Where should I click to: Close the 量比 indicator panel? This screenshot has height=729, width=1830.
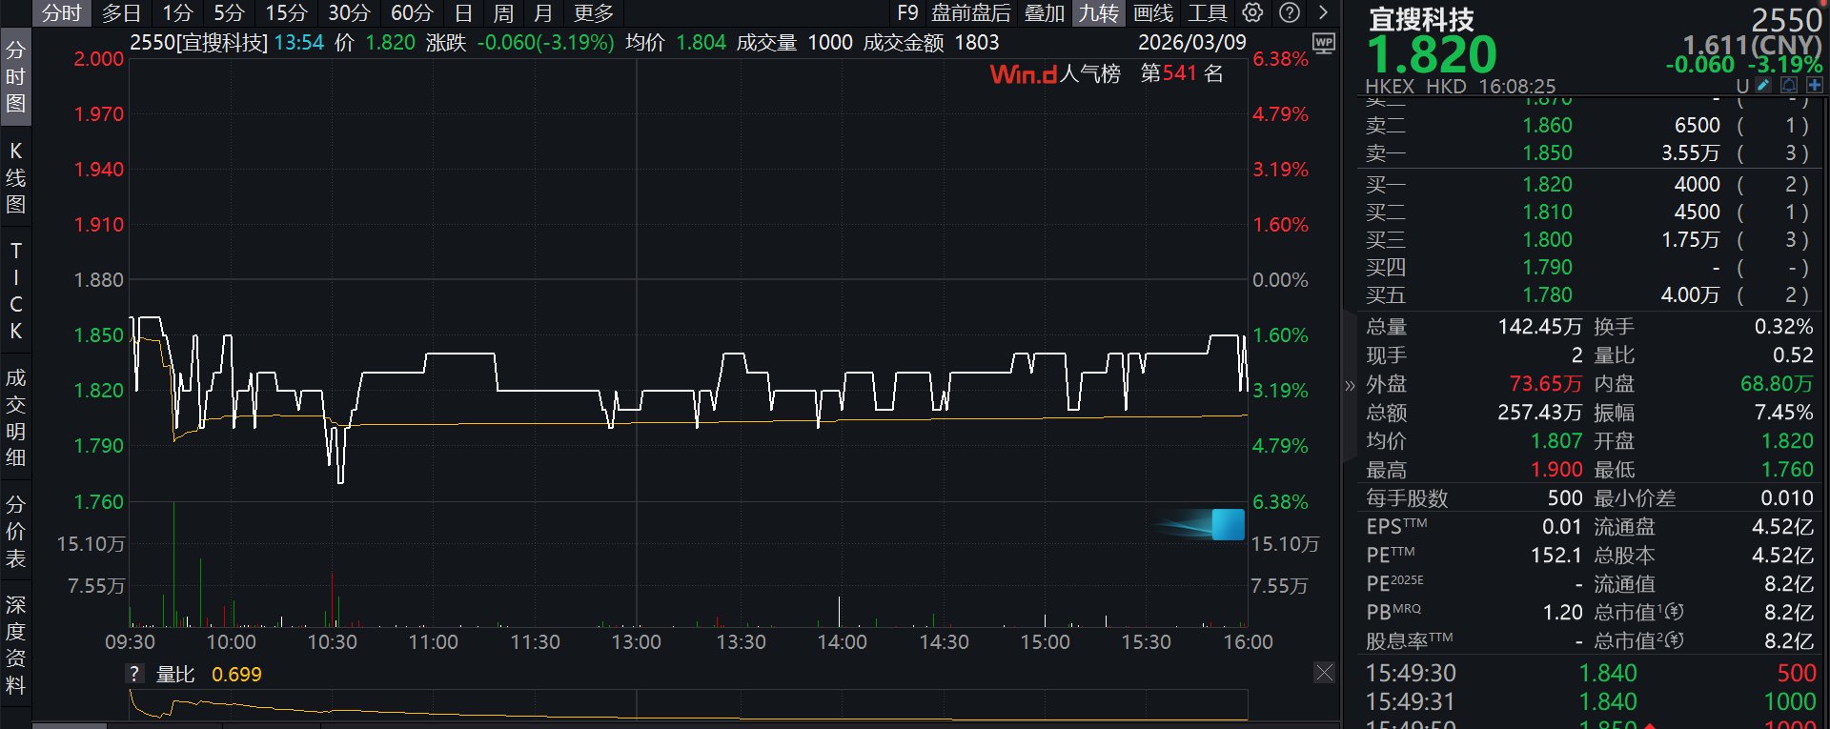point(1324,674)
